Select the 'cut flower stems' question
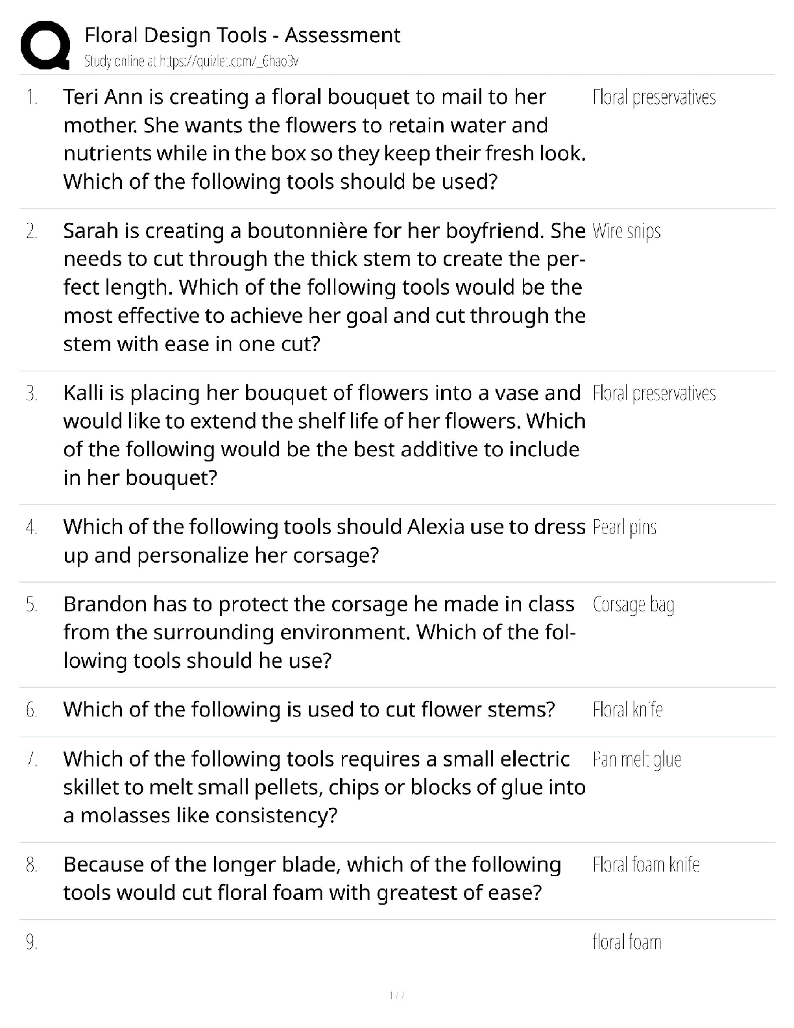This screenshot has height=1028, width=794. (309, 709)
